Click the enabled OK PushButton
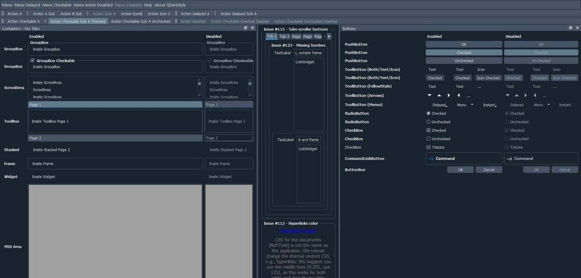The width and height of the screenshot is (581, 278). point(463,44)
